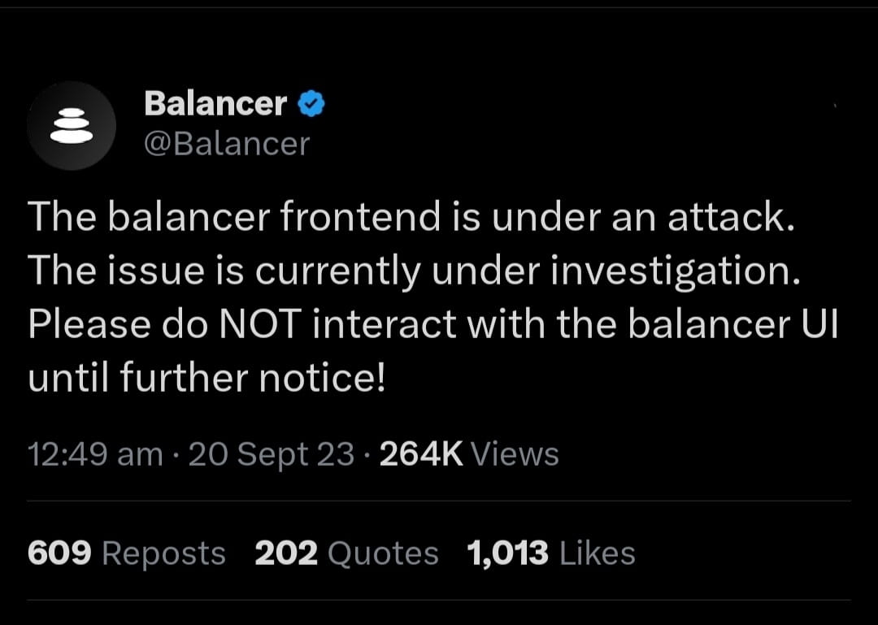The image size is (878, 625).
Task: Select the verified checkmark next to Balancer
Action: (x=311, y=102)
